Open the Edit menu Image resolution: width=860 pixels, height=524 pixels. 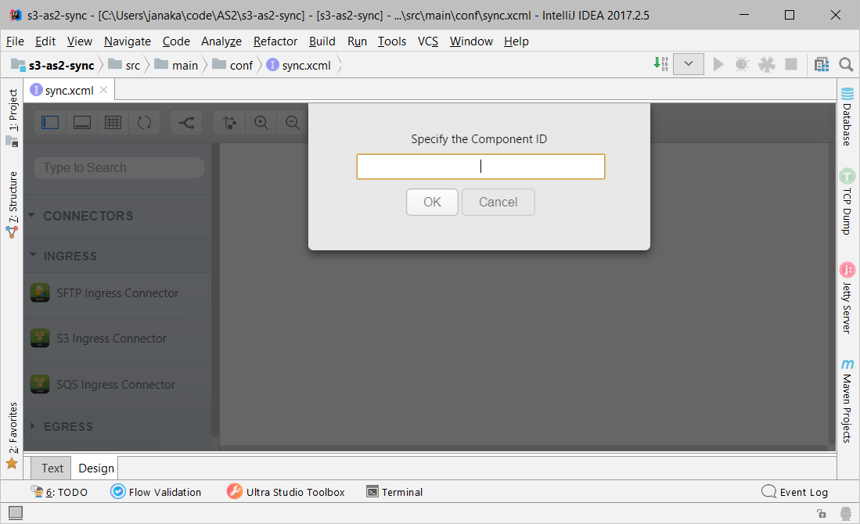[45, 41]
